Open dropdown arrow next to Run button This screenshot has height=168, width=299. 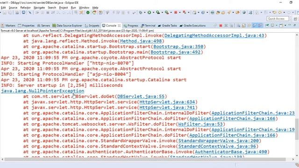[x=153, y=13]
